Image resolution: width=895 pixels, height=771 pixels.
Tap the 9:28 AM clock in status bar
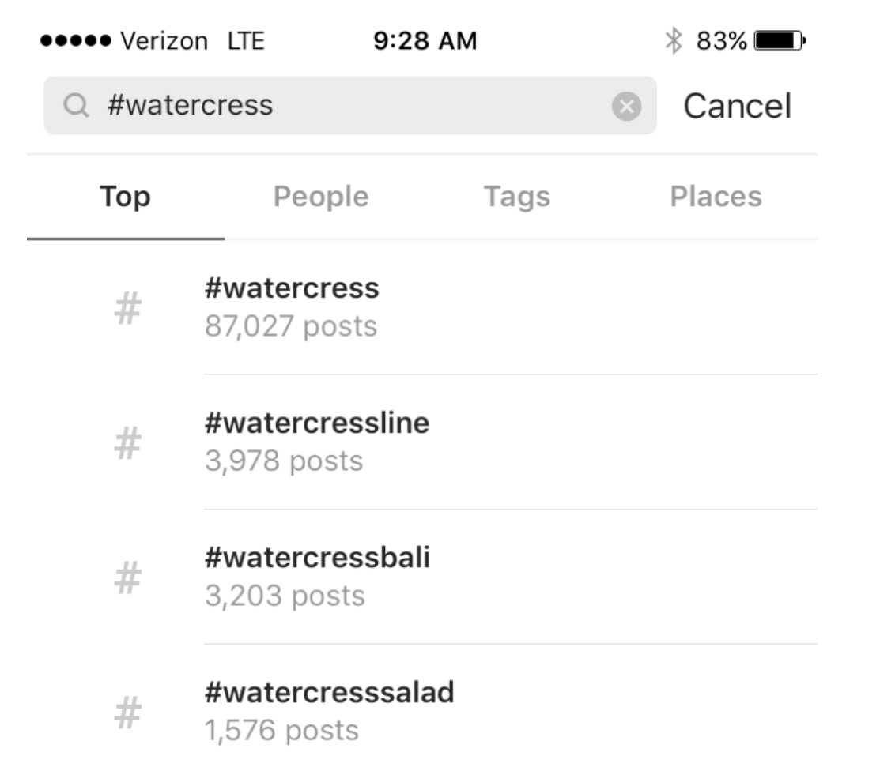pos(425,40)
